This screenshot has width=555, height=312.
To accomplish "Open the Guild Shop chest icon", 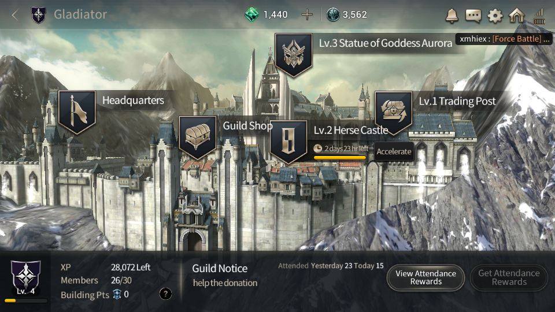I will click(198, 138).
